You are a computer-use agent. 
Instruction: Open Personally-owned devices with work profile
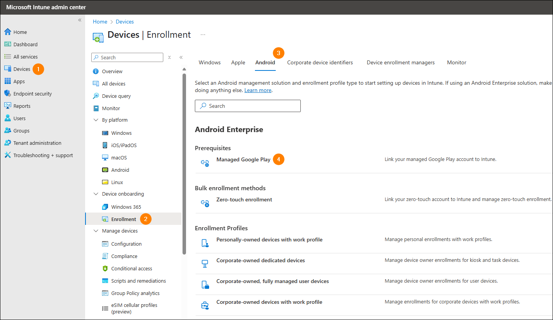pyautogui.click(x=269, y=240)
